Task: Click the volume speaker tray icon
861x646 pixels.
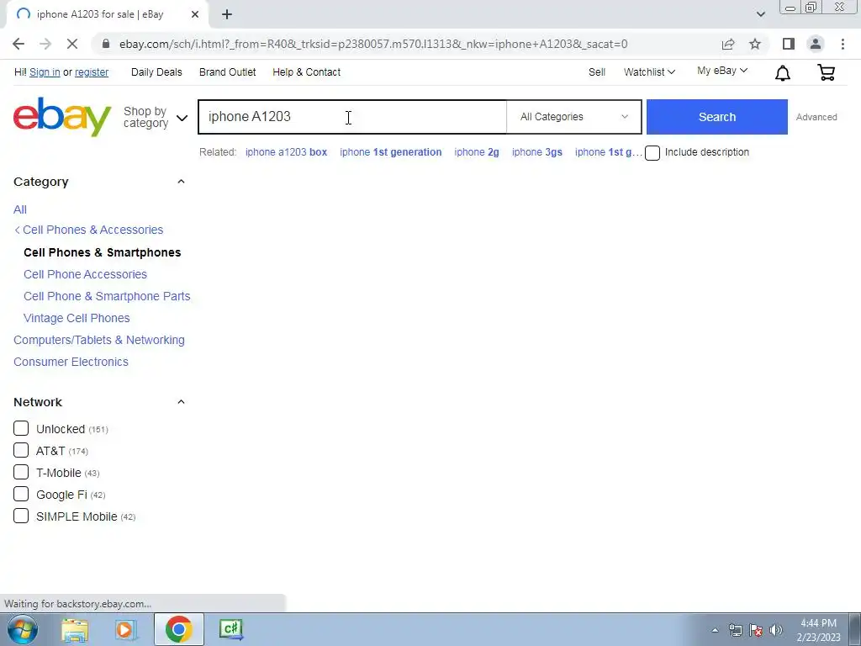Action: pyautogui.click(x=776, y=630)
